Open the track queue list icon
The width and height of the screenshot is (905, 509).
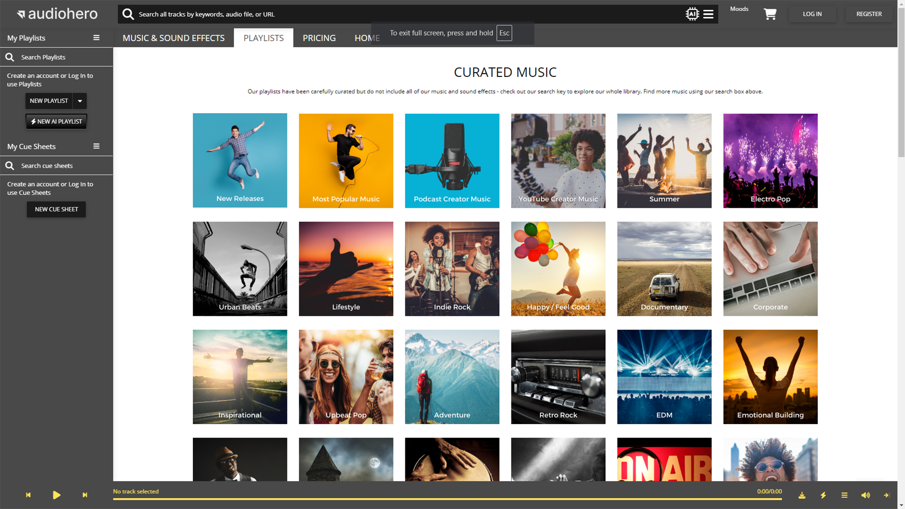[844, 495]
